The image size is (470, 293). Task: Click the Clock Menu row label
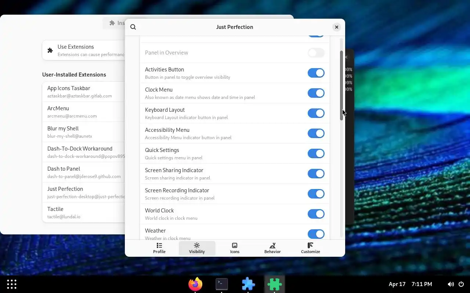(159, 90)
